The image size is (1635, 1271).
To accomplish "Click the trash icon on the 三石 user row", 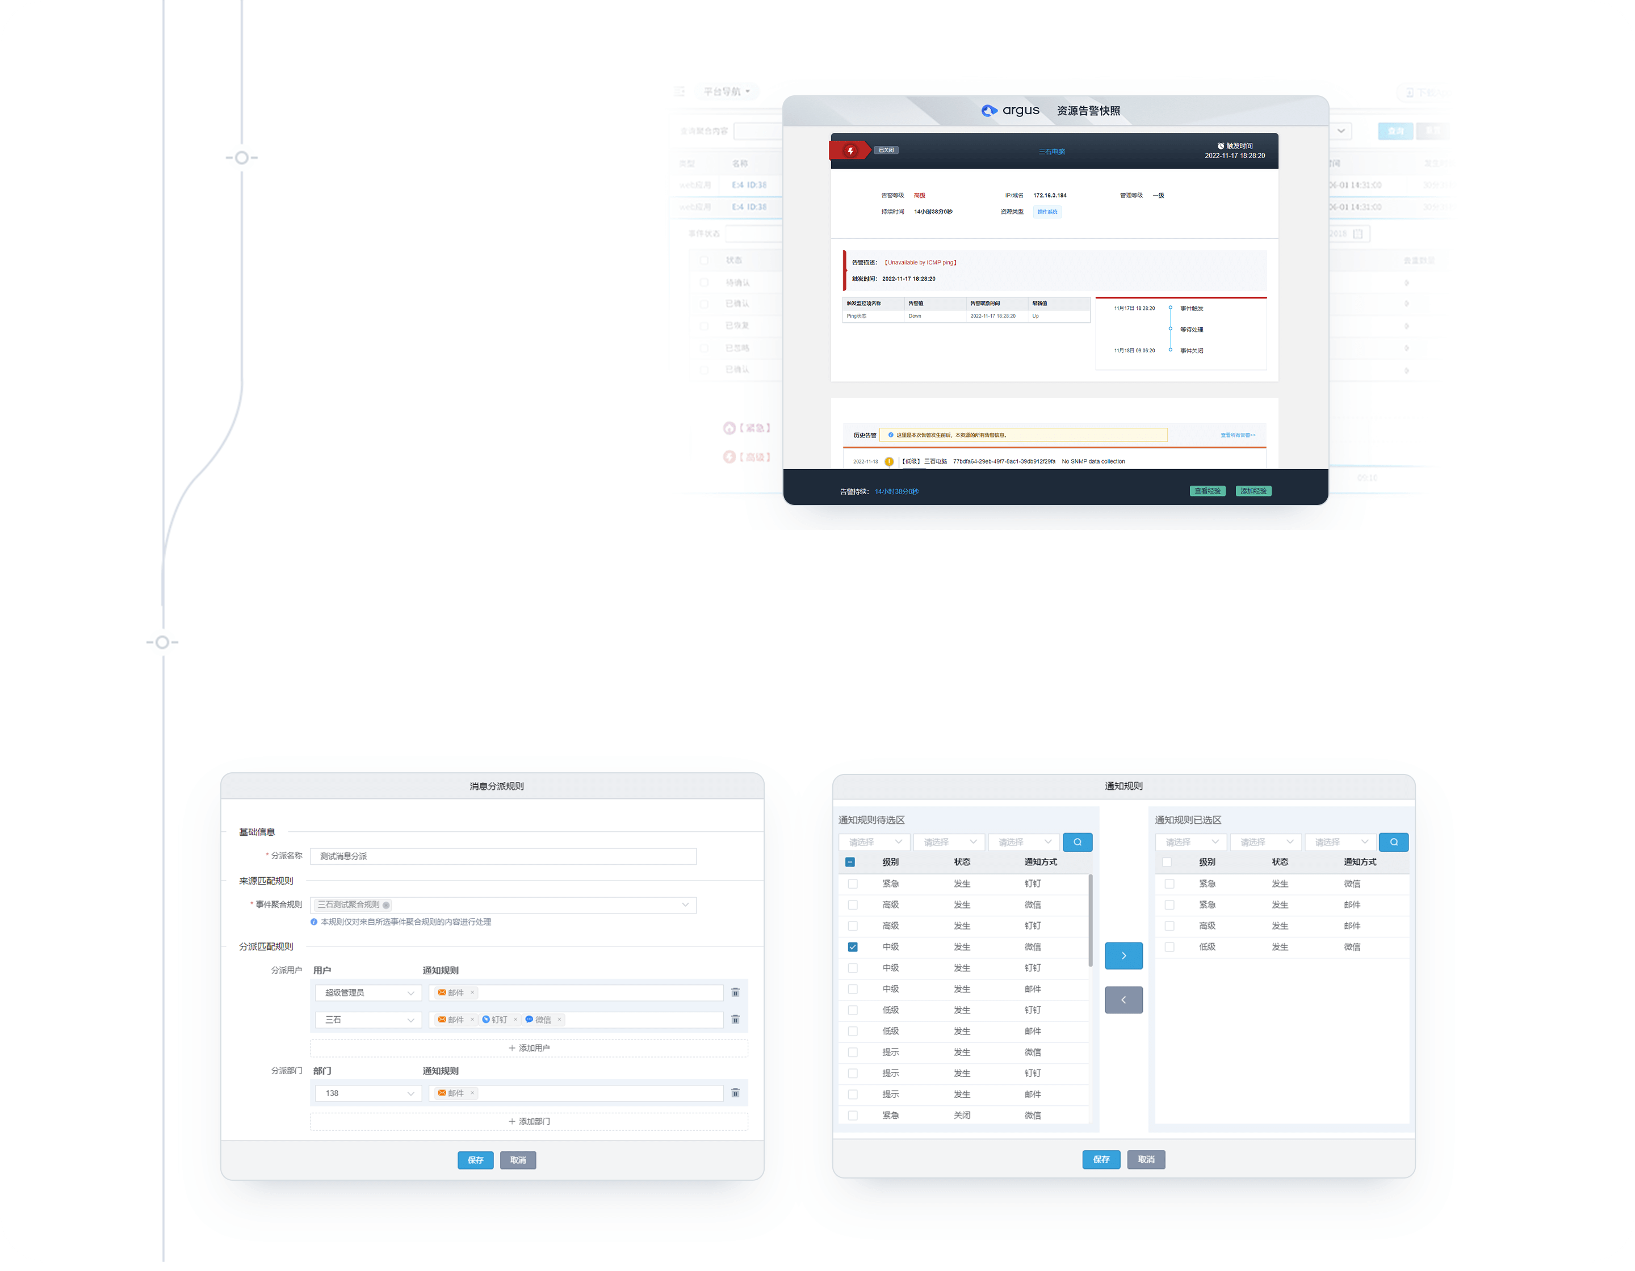I will [x=735, y=1020].
